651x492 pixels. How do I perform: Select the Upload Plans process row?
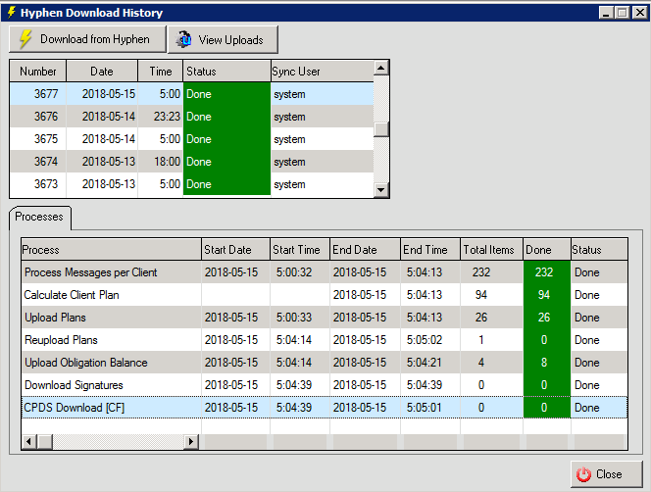pos(325,318)
